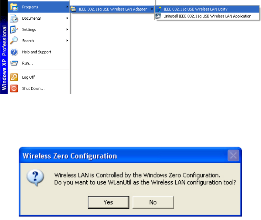This screenshot has width=261, height=220.
Task: Select Uninstall IEEE 802.11g USB Wireless LAN Application
Action: (x=207, y=16)
